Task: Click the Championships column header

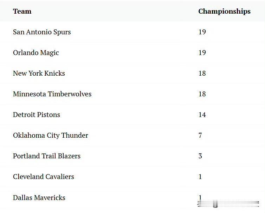Action: 224,12
